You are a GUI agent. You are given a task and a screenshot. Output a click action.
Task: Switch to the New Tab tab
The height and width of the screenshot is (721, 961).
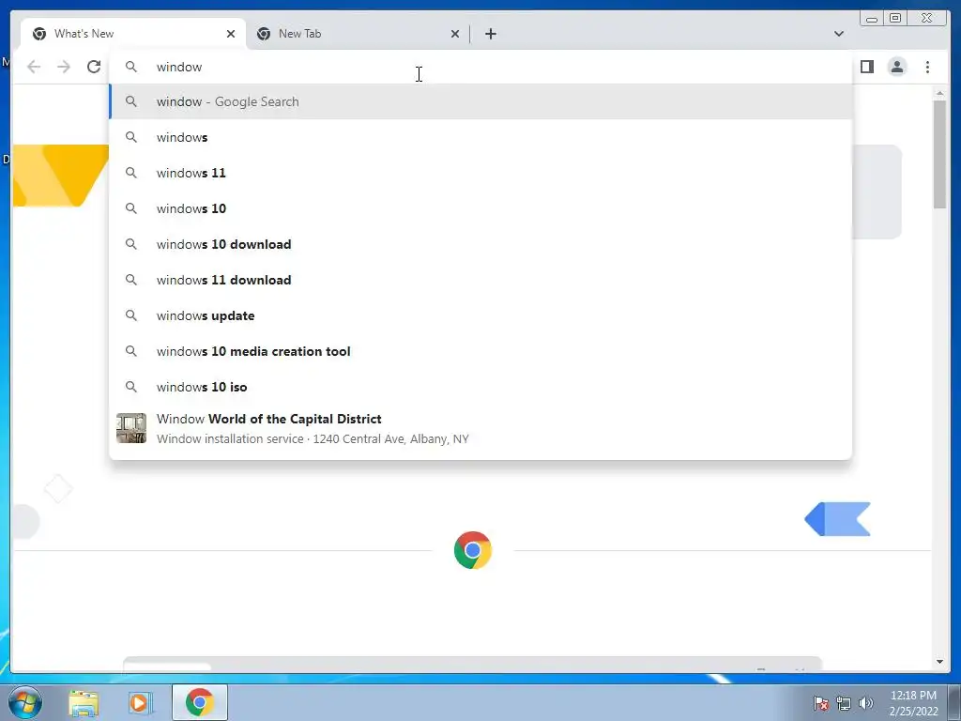click(358, 34)
